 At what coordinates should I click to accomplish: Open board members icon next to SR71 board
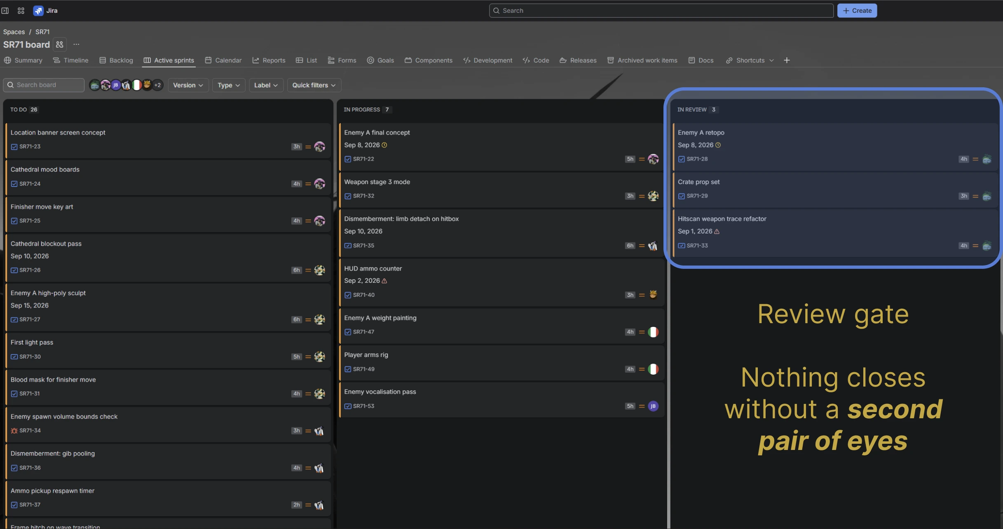60,44
